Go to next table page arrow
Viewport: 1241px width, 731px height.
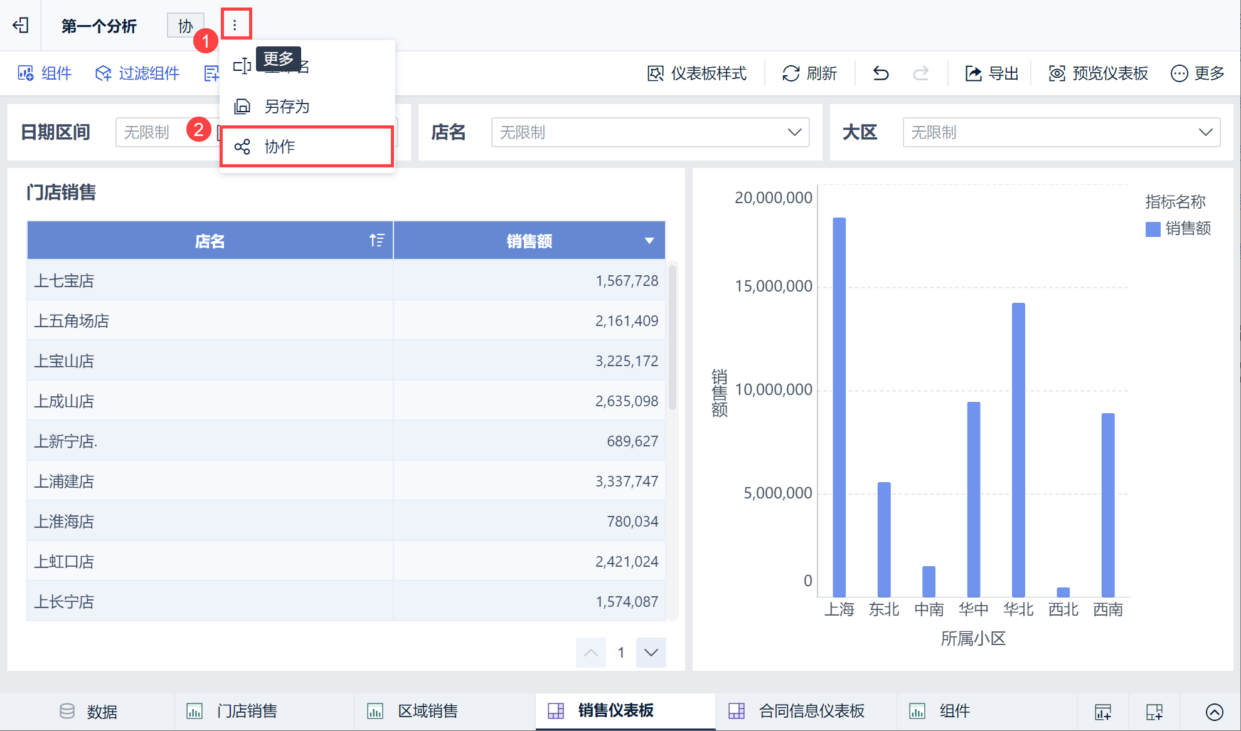[x=651, y=653]
